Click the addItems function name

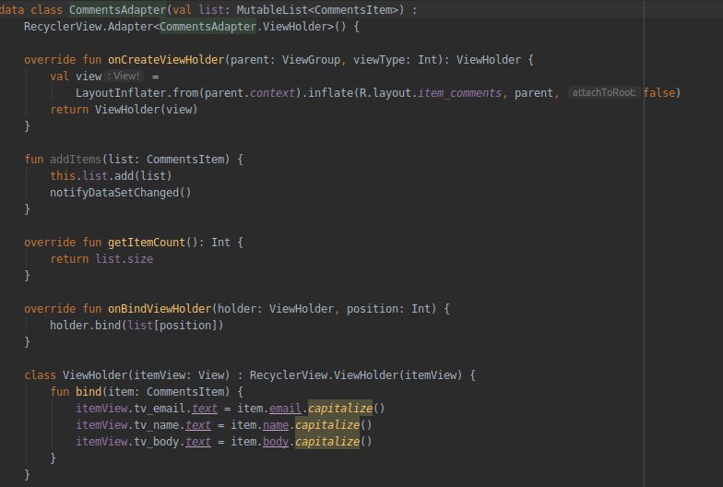[76, 159]
